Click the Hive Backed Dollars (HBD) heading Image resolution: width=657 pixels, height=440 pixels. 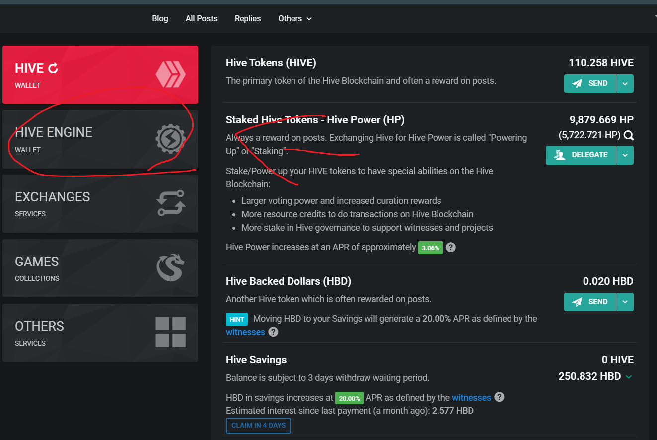pyautogui.click(x=289, y=281)
